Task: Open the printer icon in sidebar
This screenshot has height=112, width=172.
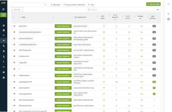Action: (x=4, y=72)
